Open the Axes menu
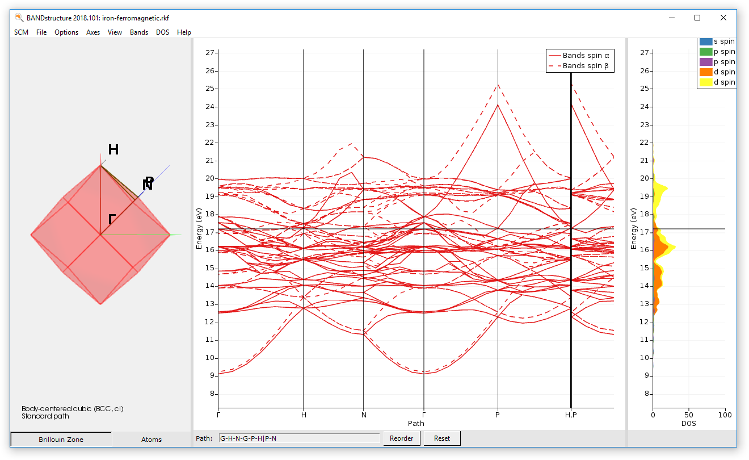The width and height of the screenshot is (749, 460). tap(92, 32)
